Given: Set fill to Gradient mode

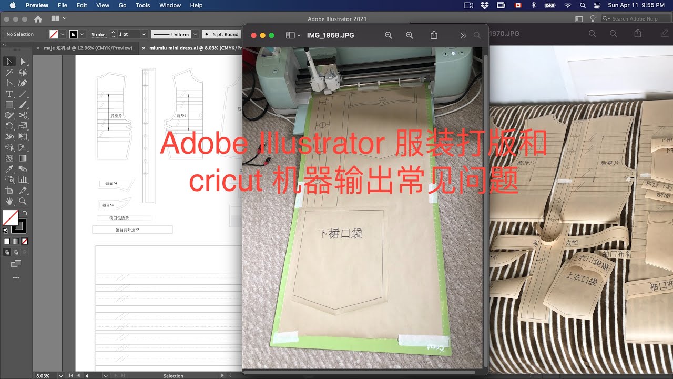Looking at the screenshot, I should 16,241.
